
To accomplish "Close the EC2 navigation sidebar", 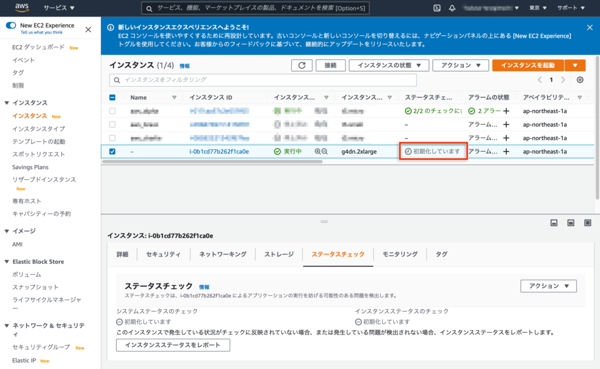I will click(x=88, y=29).
